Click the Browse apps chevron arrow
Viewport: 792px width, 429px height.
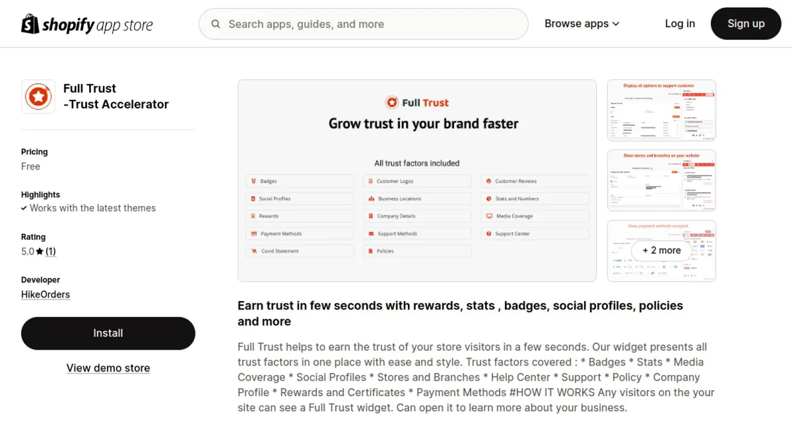tap(616, 24)
